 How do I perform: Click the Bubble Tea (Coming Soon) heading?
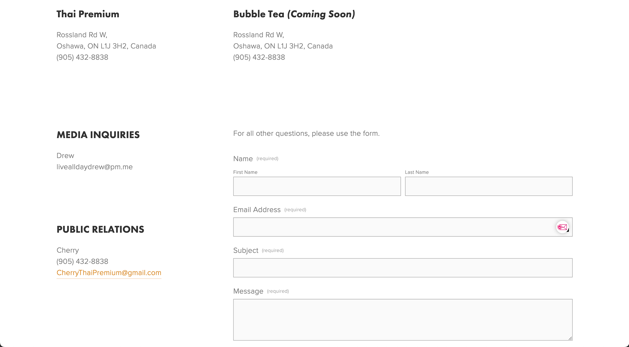click(x=294, y=14)
